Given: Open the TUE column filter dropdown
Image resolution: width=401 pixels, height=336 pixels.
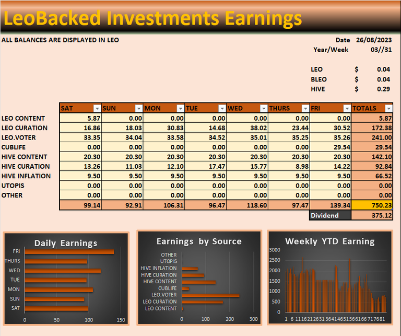Looking at the screenshot, I should tap(222, 109).
